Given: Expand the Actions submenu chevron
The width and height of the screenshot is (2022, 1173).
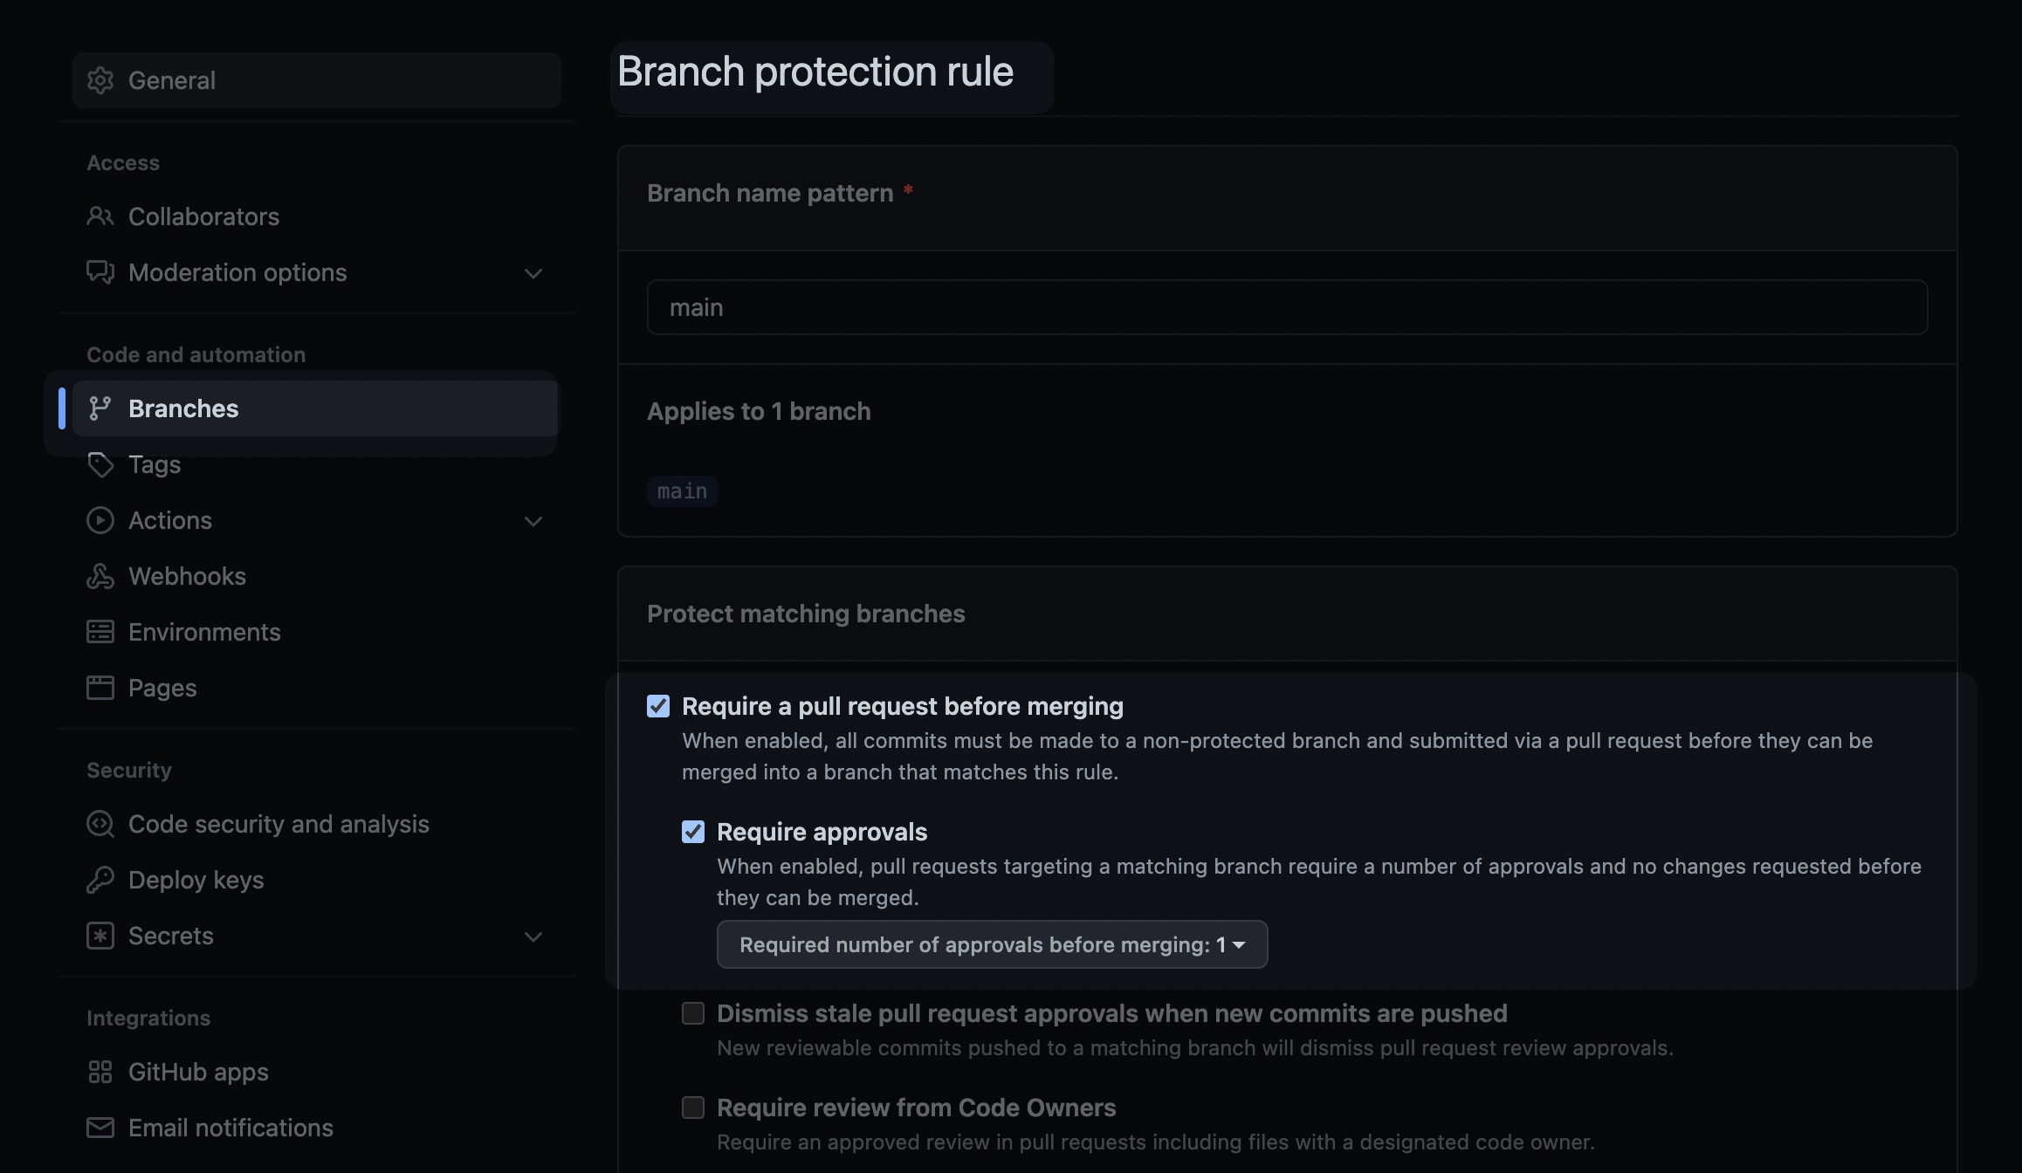Looking at the screenshot, I should tap(533, 521).
